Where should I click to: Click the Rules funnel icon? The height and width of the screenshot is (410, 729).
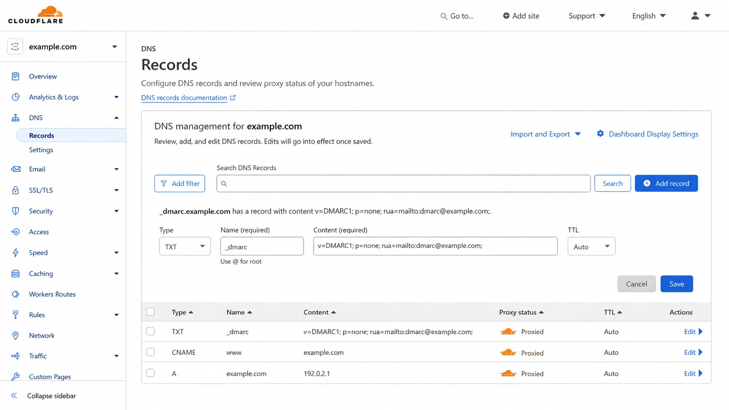15,315
